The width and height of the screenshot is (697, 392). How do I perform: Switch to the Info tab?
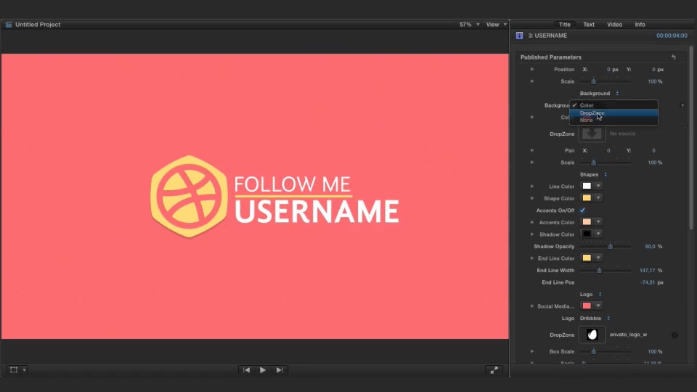(640, 25)
